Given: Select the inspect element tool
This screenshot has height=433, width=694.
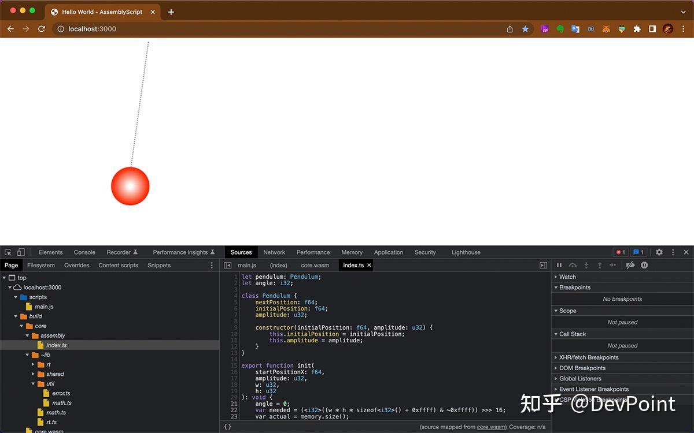Looking at the screenshot, I should pos(9,252).
